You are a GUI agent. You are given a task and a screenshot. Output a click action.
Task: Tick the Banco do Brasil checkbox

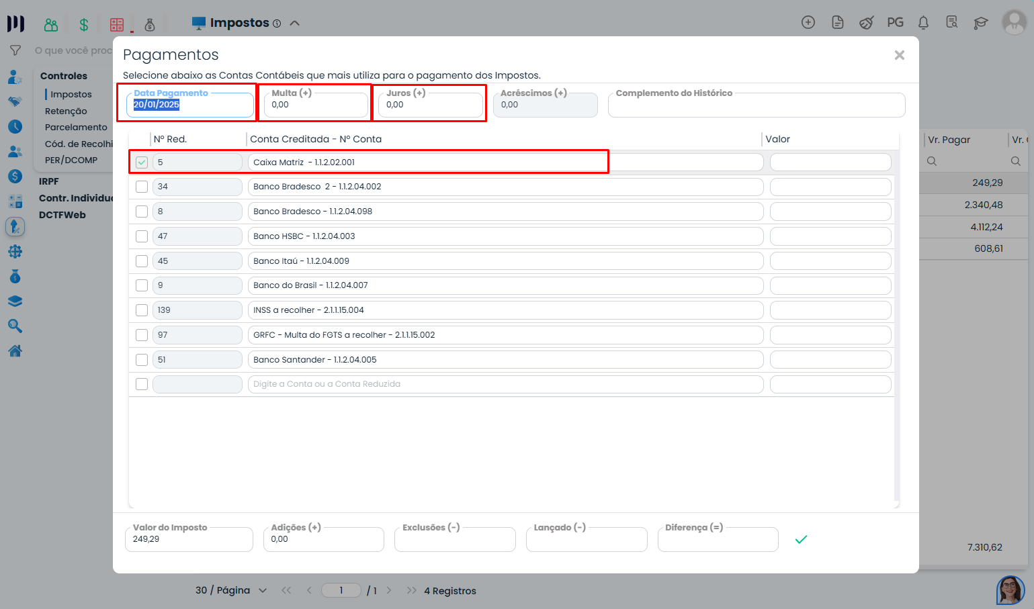pos(142,285)
